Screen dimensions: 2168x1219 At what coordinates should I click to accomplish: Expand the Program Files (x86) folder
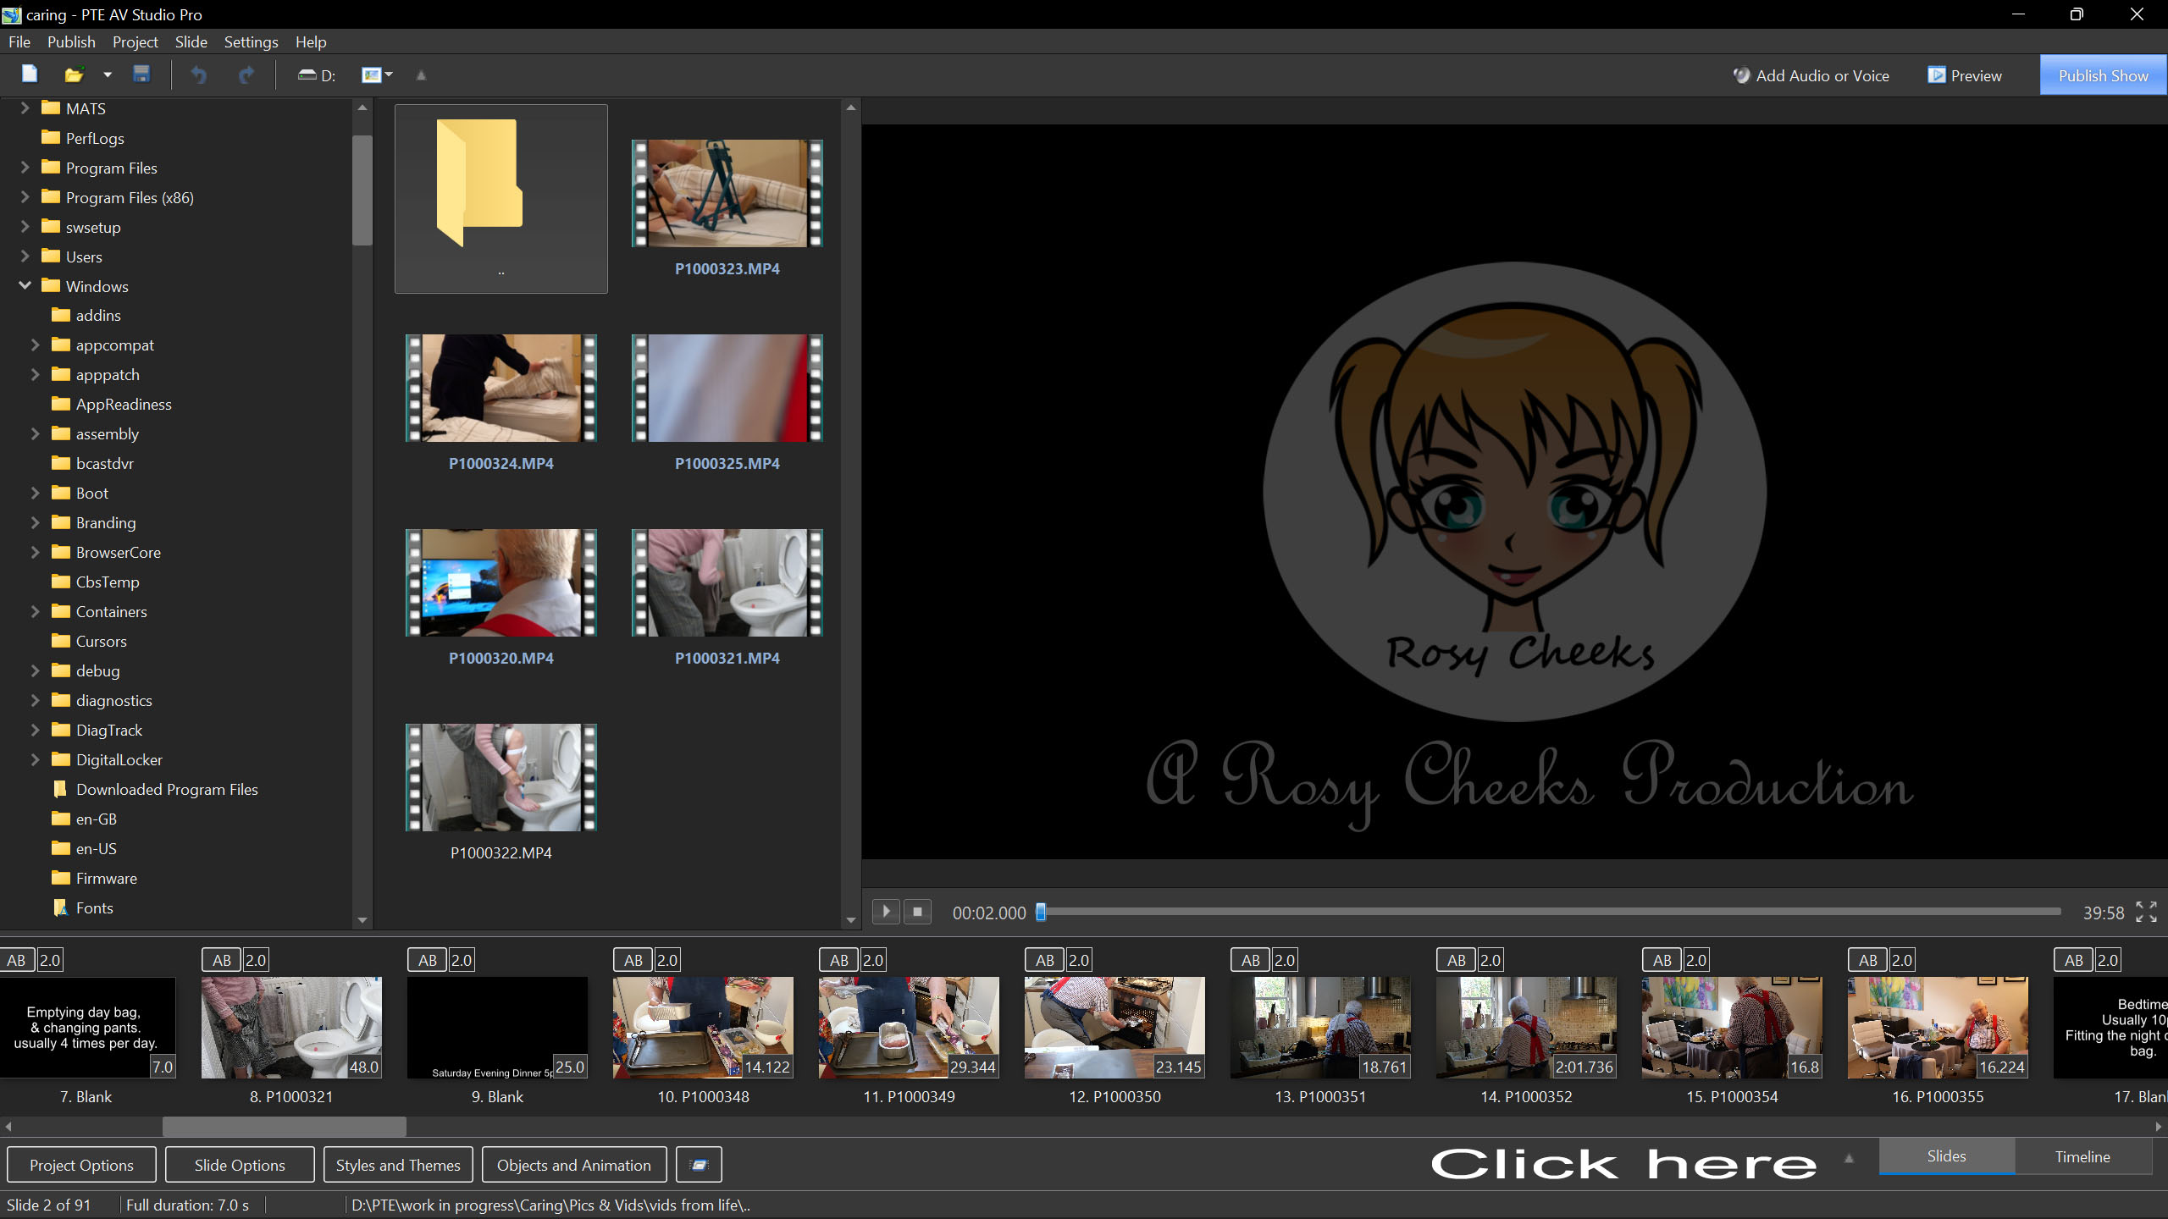(25, 197)
